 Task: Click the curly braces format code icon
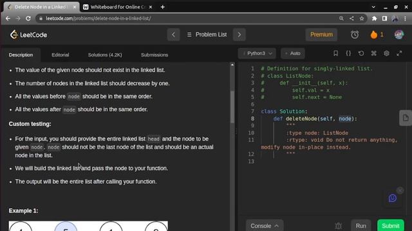coord(348,53)
